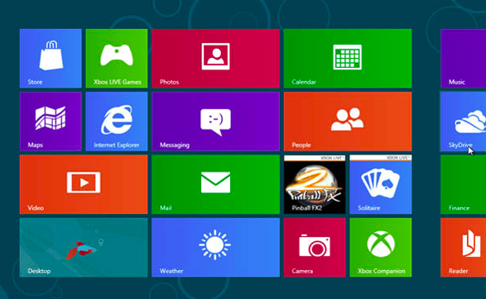Open the Music tile
The height and width of the screenshot is (299, 486).
tap(464, 58)
